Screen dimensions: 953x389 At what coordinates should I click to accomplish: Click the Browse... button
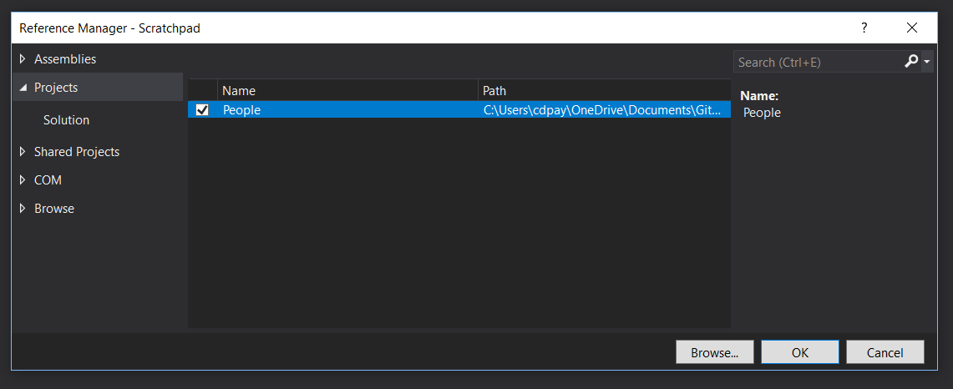click(715, 352)
